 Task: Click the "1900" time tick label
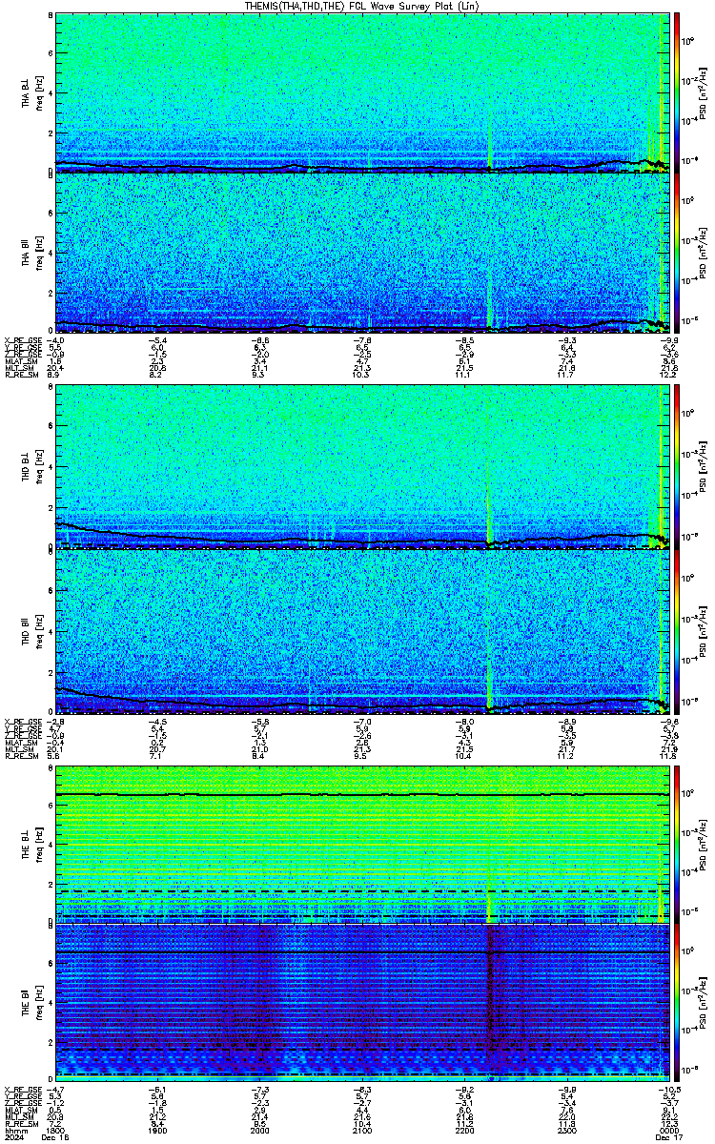158,1130
